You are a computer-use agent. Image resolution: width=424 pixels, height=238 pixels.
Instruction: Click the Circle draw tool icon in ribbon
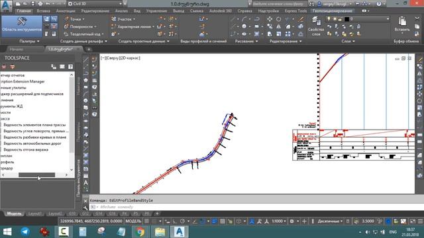pos(244,26)
